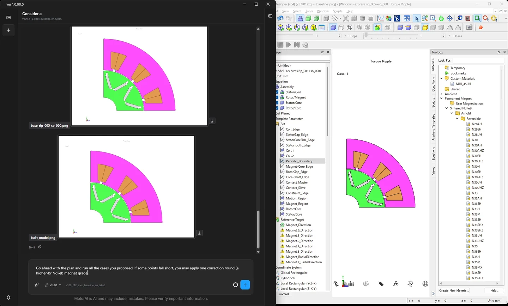Screen dimensions: 508x306
Task: Click the paperclip attach icon
Action: [37, 284]
